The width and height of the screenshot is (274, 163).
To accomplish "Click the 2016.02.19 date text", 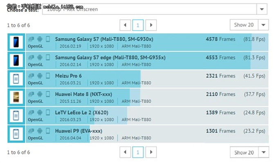I will (x=70, y=46).
